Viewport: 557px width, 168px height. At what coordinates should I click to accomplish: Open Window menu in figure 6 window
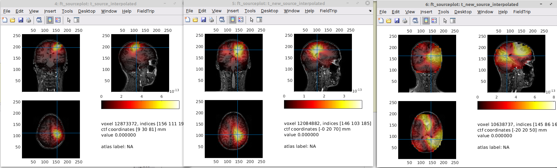coord(485,12)
